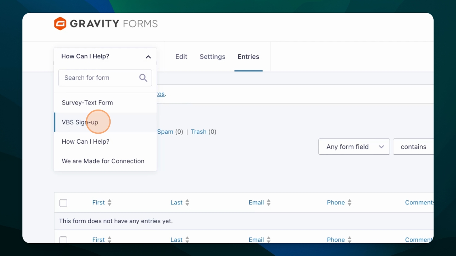Tick the select-all checkbox in table header
The height and width of the screenshot is (256, 456).
(63, 203)
